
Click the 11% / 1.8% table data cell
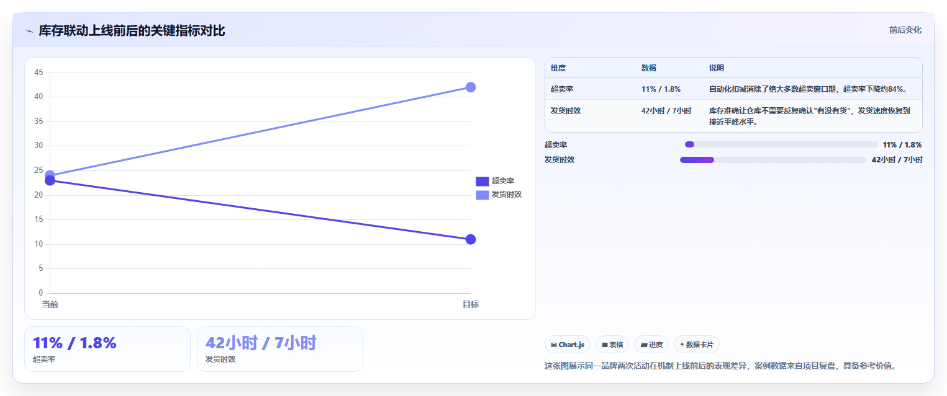662,89
